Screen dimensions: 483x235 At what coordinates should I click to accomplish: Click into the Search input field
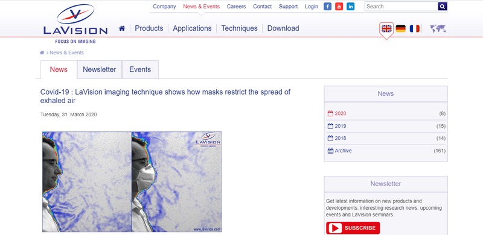coord(401,7)
